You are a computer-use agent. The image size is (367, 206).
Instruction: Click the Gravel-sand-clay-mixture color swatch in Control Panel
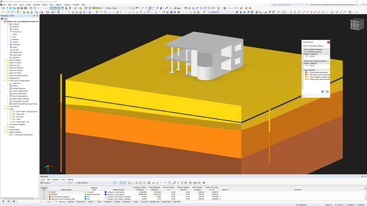[306, 73]
